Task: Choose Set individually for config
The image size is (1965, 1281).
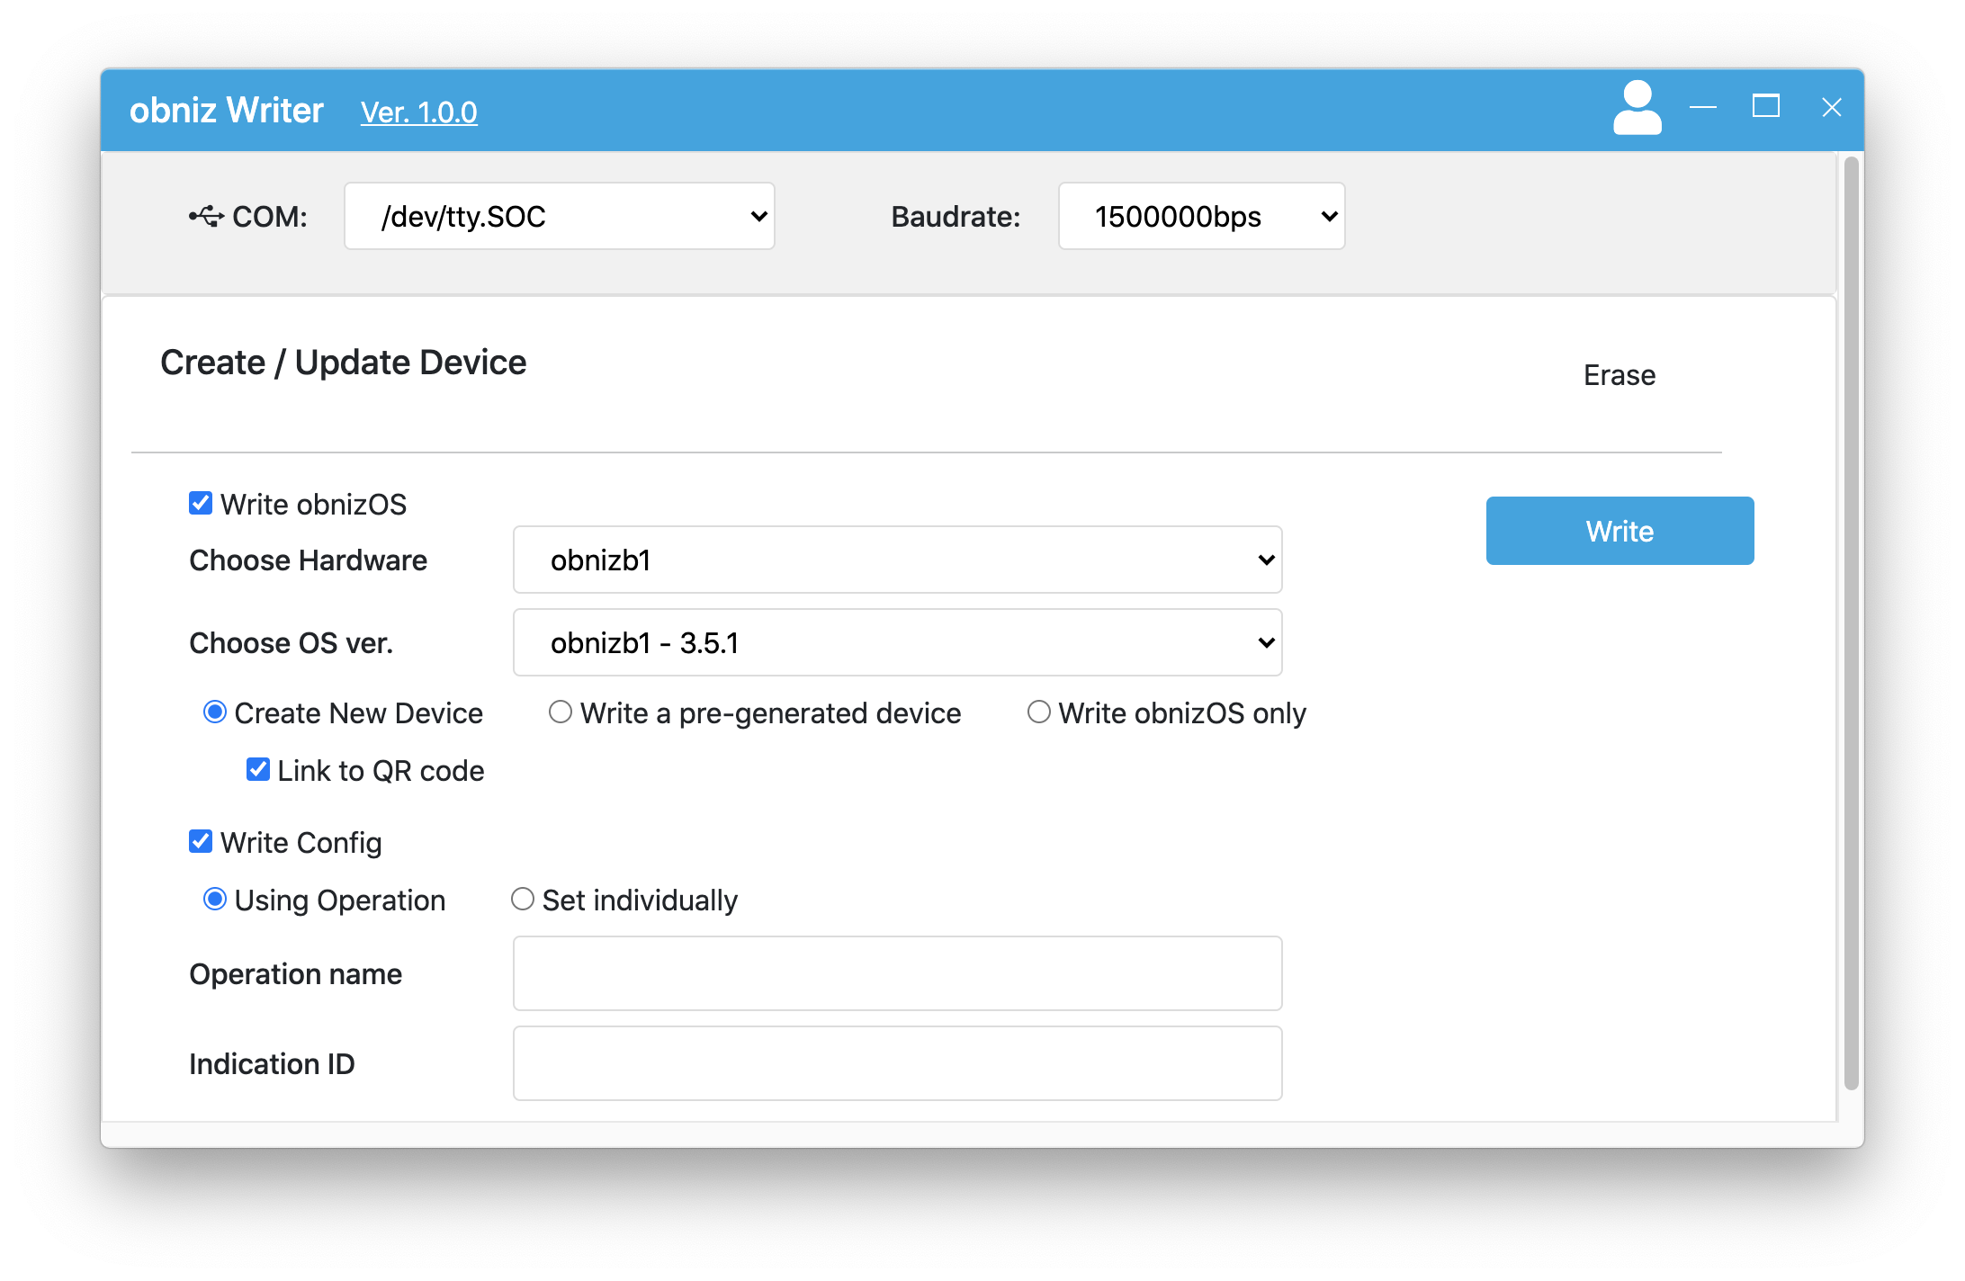Action: (522, 899)
